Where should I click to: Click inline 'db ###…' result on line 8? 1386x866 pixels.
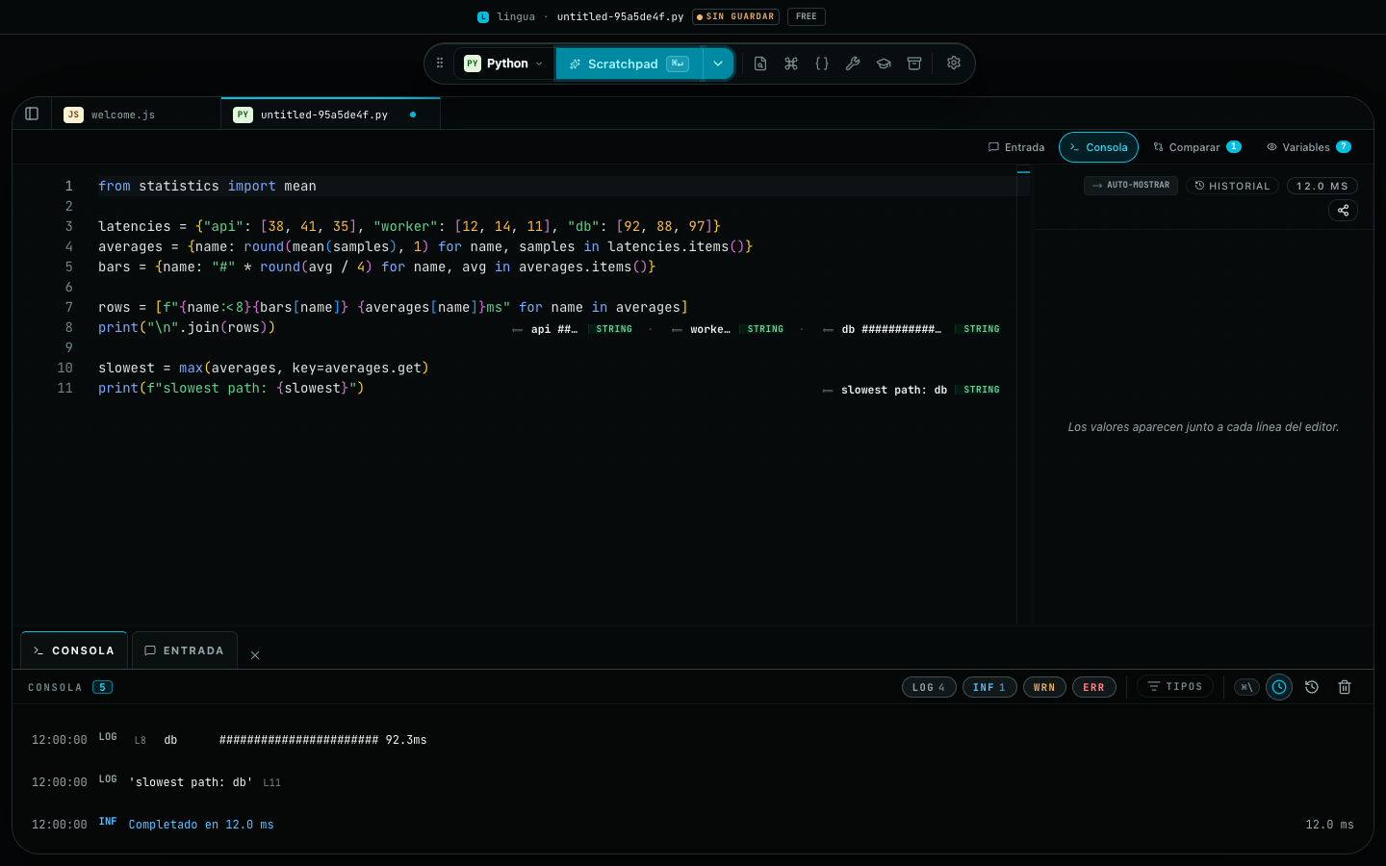pos(891,329)
